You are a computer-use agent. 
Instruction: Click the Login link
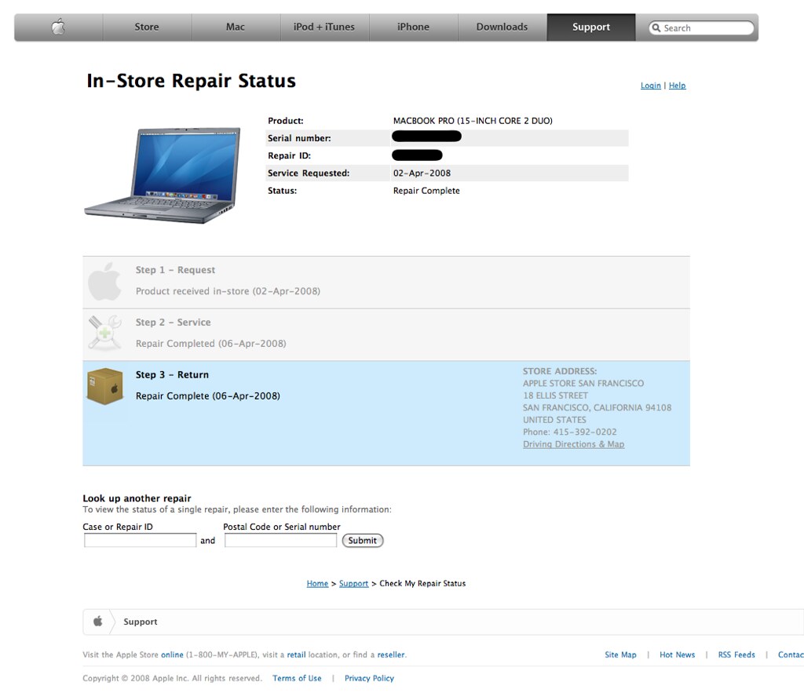click(650, 86)
